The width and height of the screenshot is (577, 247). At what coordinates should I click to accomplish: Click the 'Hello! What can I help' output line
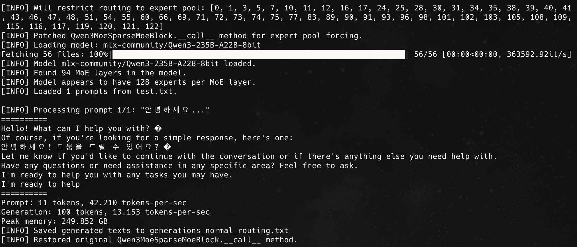point(81,129)
